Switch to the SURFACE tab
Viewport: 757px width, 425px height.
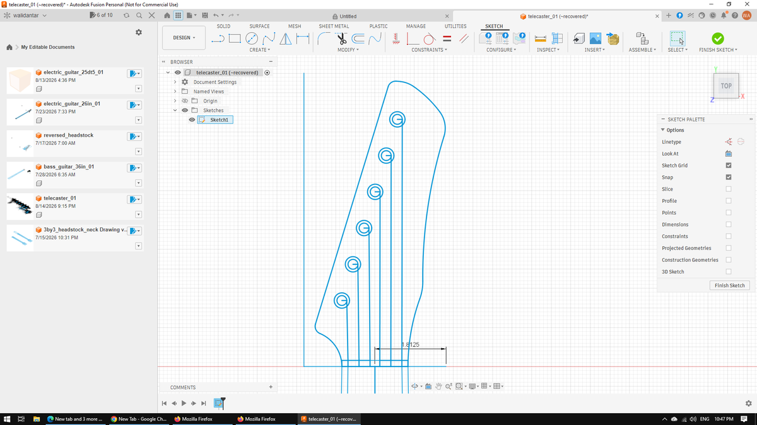(x=259, y=26)
